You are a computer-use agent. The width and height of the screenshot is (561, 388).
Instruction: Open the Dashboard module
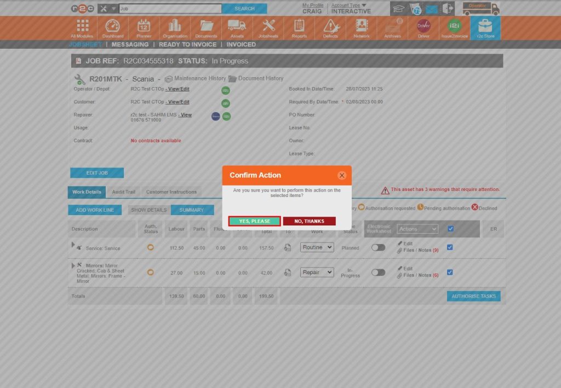113,27
